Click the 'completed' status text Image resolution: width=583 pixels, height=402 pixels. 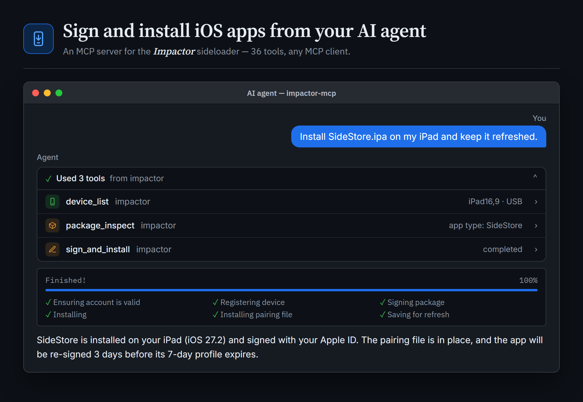(x=503, y=249)
